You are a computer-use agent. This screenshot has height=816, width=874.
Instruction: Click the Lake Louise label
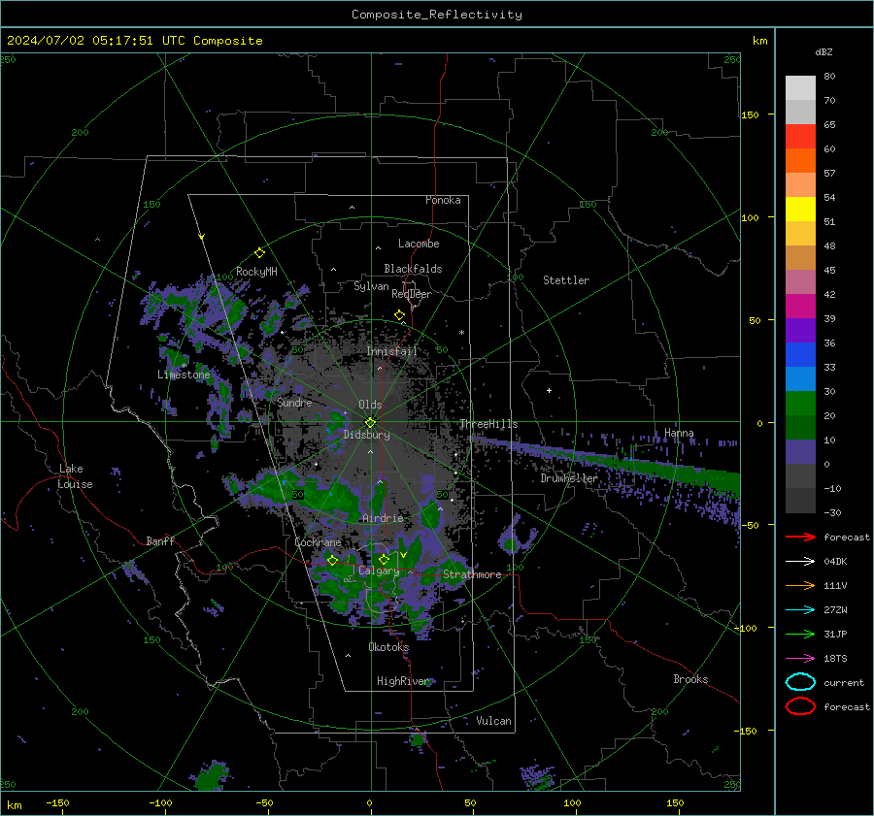coord(75,476)
